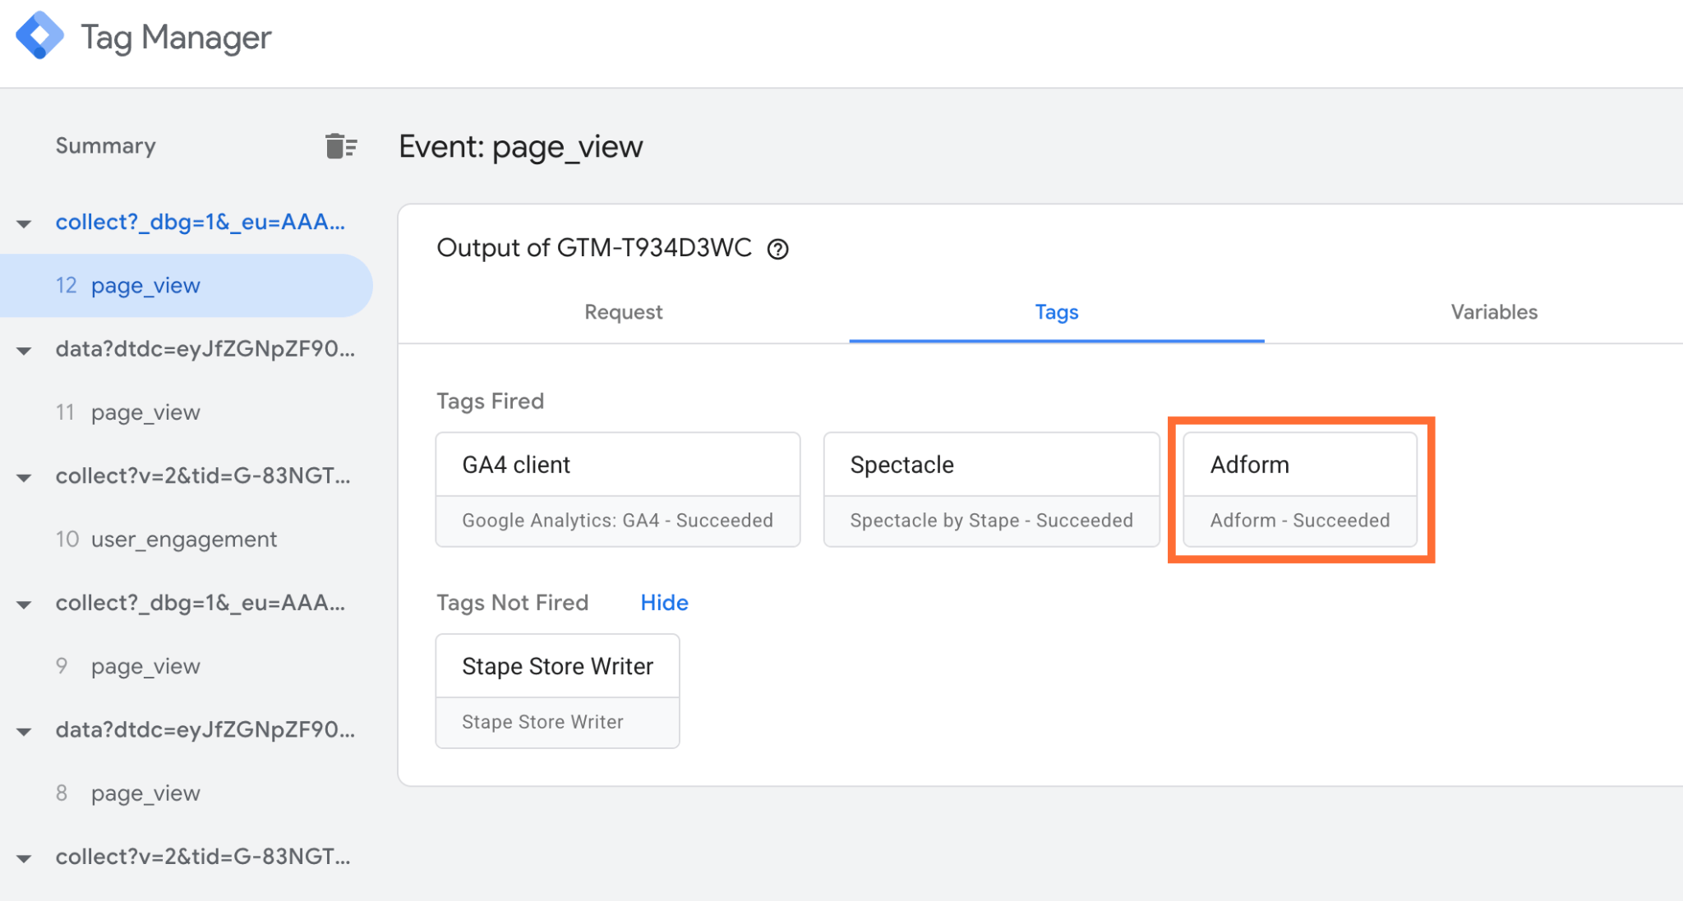Open the Adform tag card

[1300, 490]
